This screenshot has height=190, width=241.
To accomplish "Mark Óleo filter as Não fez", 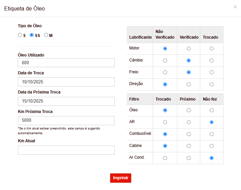I will click(x=211, y=110).
